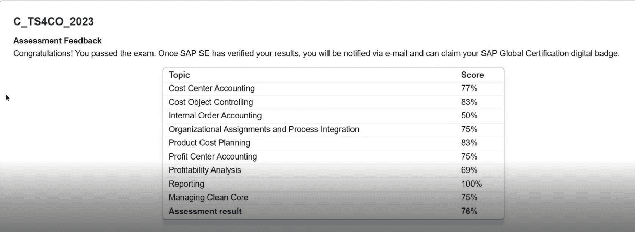
Task: Click the Cost Object Controlling topic
Action: pyautogui.click(x=210, y=102)
